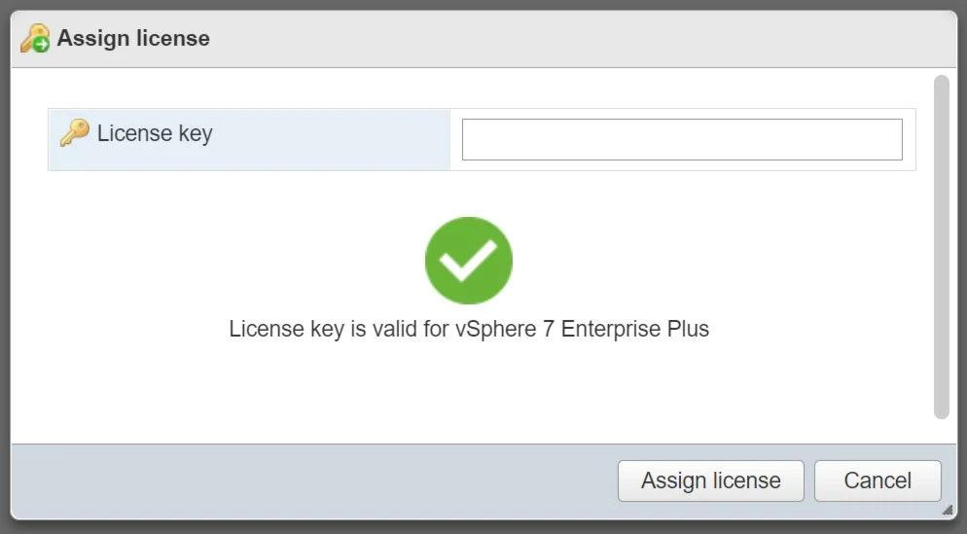Viewport: 967px width, 534px height.
Task: Click empty title bar area right of title
Action: coord(584,39)
